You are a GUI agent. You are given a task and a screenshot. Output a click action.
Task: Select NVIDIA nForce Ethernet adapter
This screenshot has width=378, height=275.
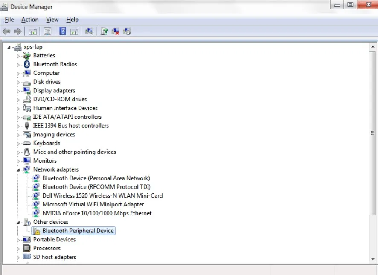coord(97,213)
